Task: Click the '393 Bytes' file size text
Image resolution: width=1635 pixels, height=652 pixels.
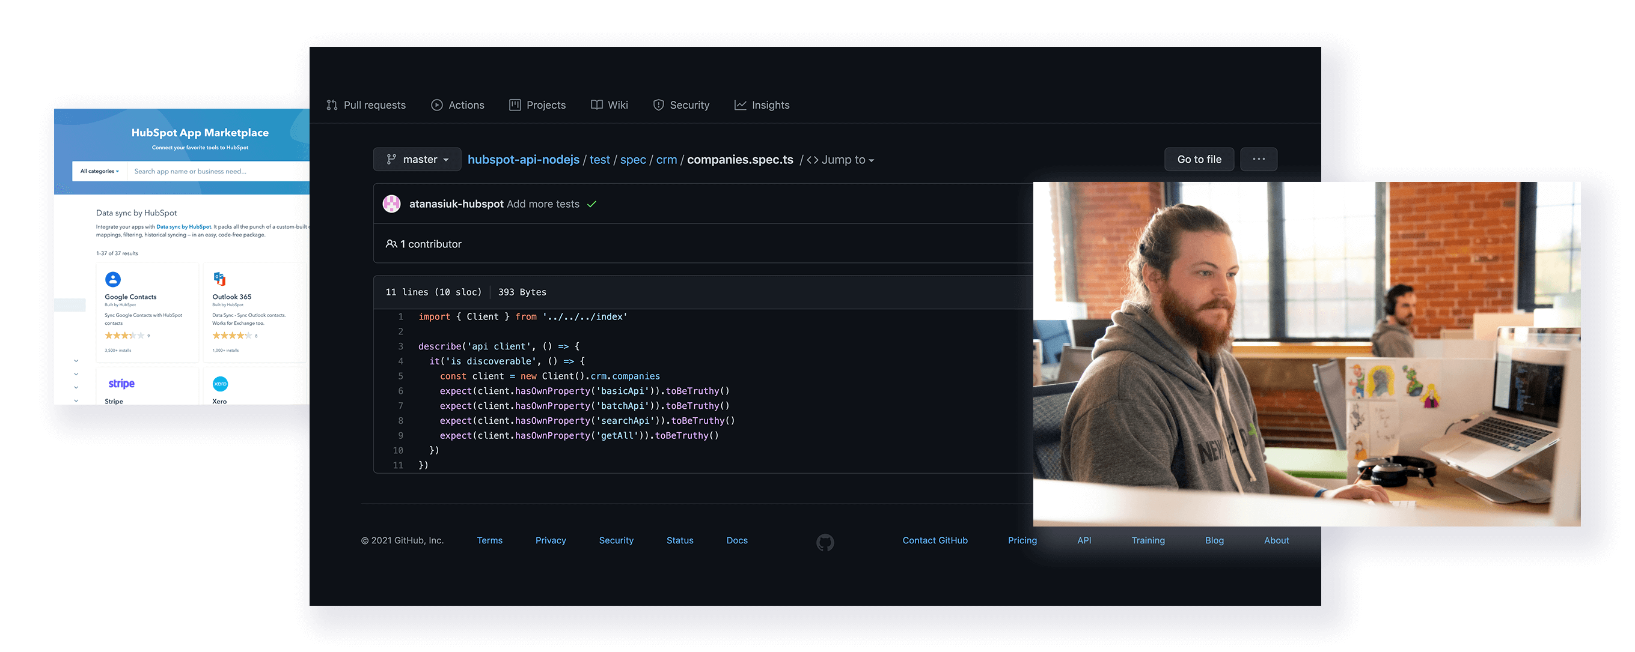Action: pos(522,292)
